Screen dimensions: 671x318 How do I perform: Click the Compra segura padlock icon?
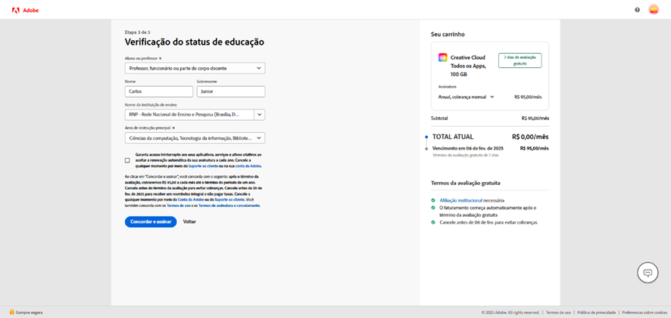click(12, 313)
